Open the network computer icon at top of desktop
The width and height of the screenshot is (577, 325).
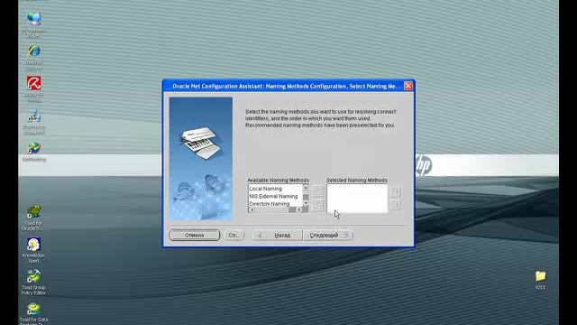click(34, 24)
